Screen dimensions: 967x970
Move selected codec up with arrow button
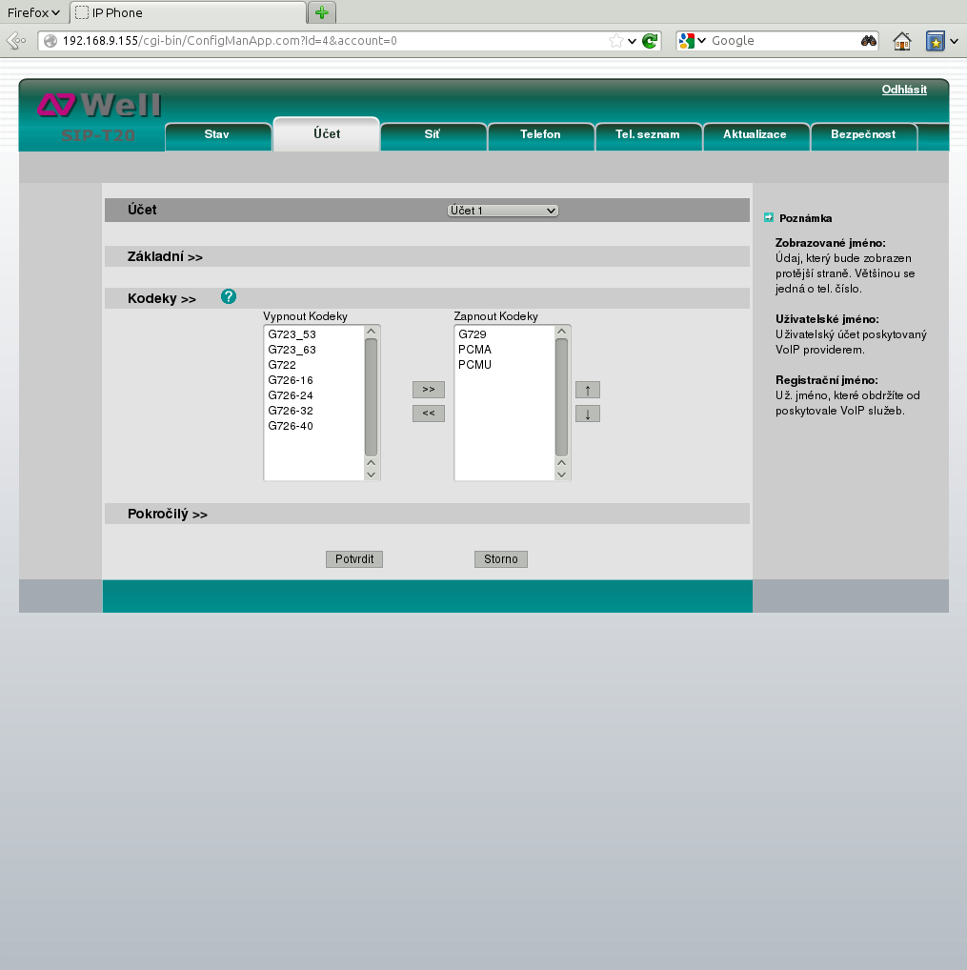[x=588, y=390]
